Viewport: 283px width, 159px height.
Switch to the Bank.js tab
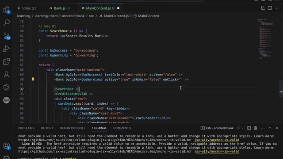[x=59, y=8]
